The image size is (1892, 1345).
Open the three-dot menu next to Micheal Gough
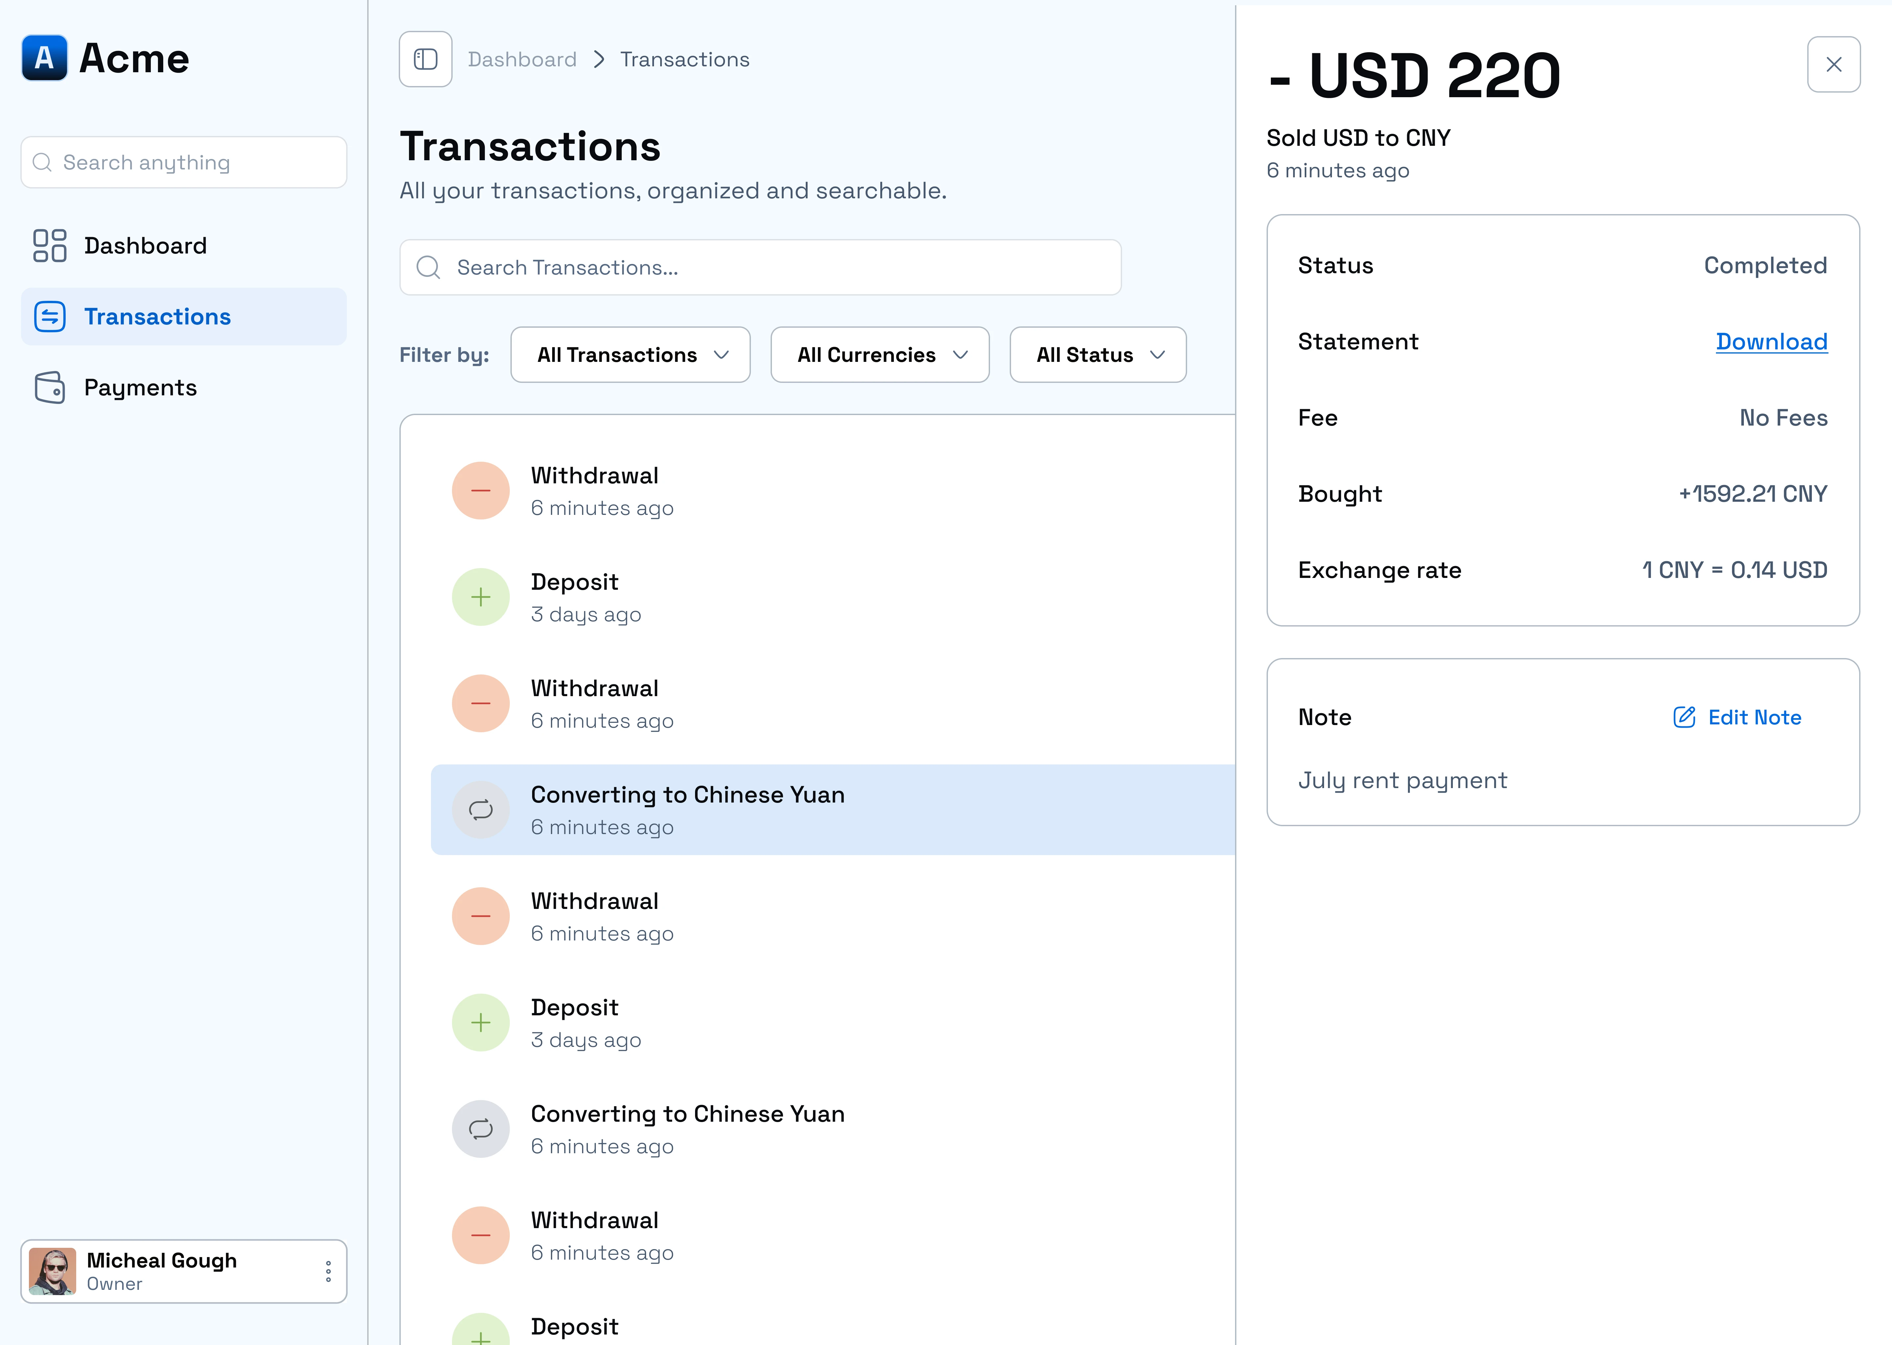(x=328, y=1271)
